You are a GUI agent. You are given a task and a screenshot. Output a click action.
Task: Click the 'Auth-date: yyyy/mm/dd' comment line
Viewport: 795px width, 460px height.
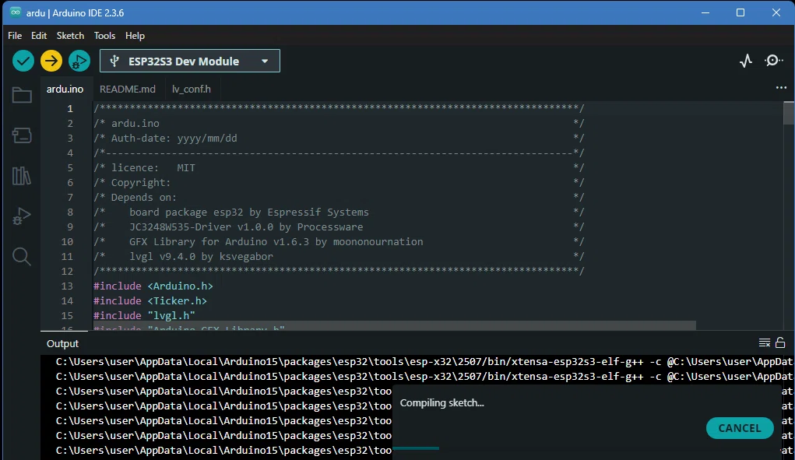click(339, 138)
